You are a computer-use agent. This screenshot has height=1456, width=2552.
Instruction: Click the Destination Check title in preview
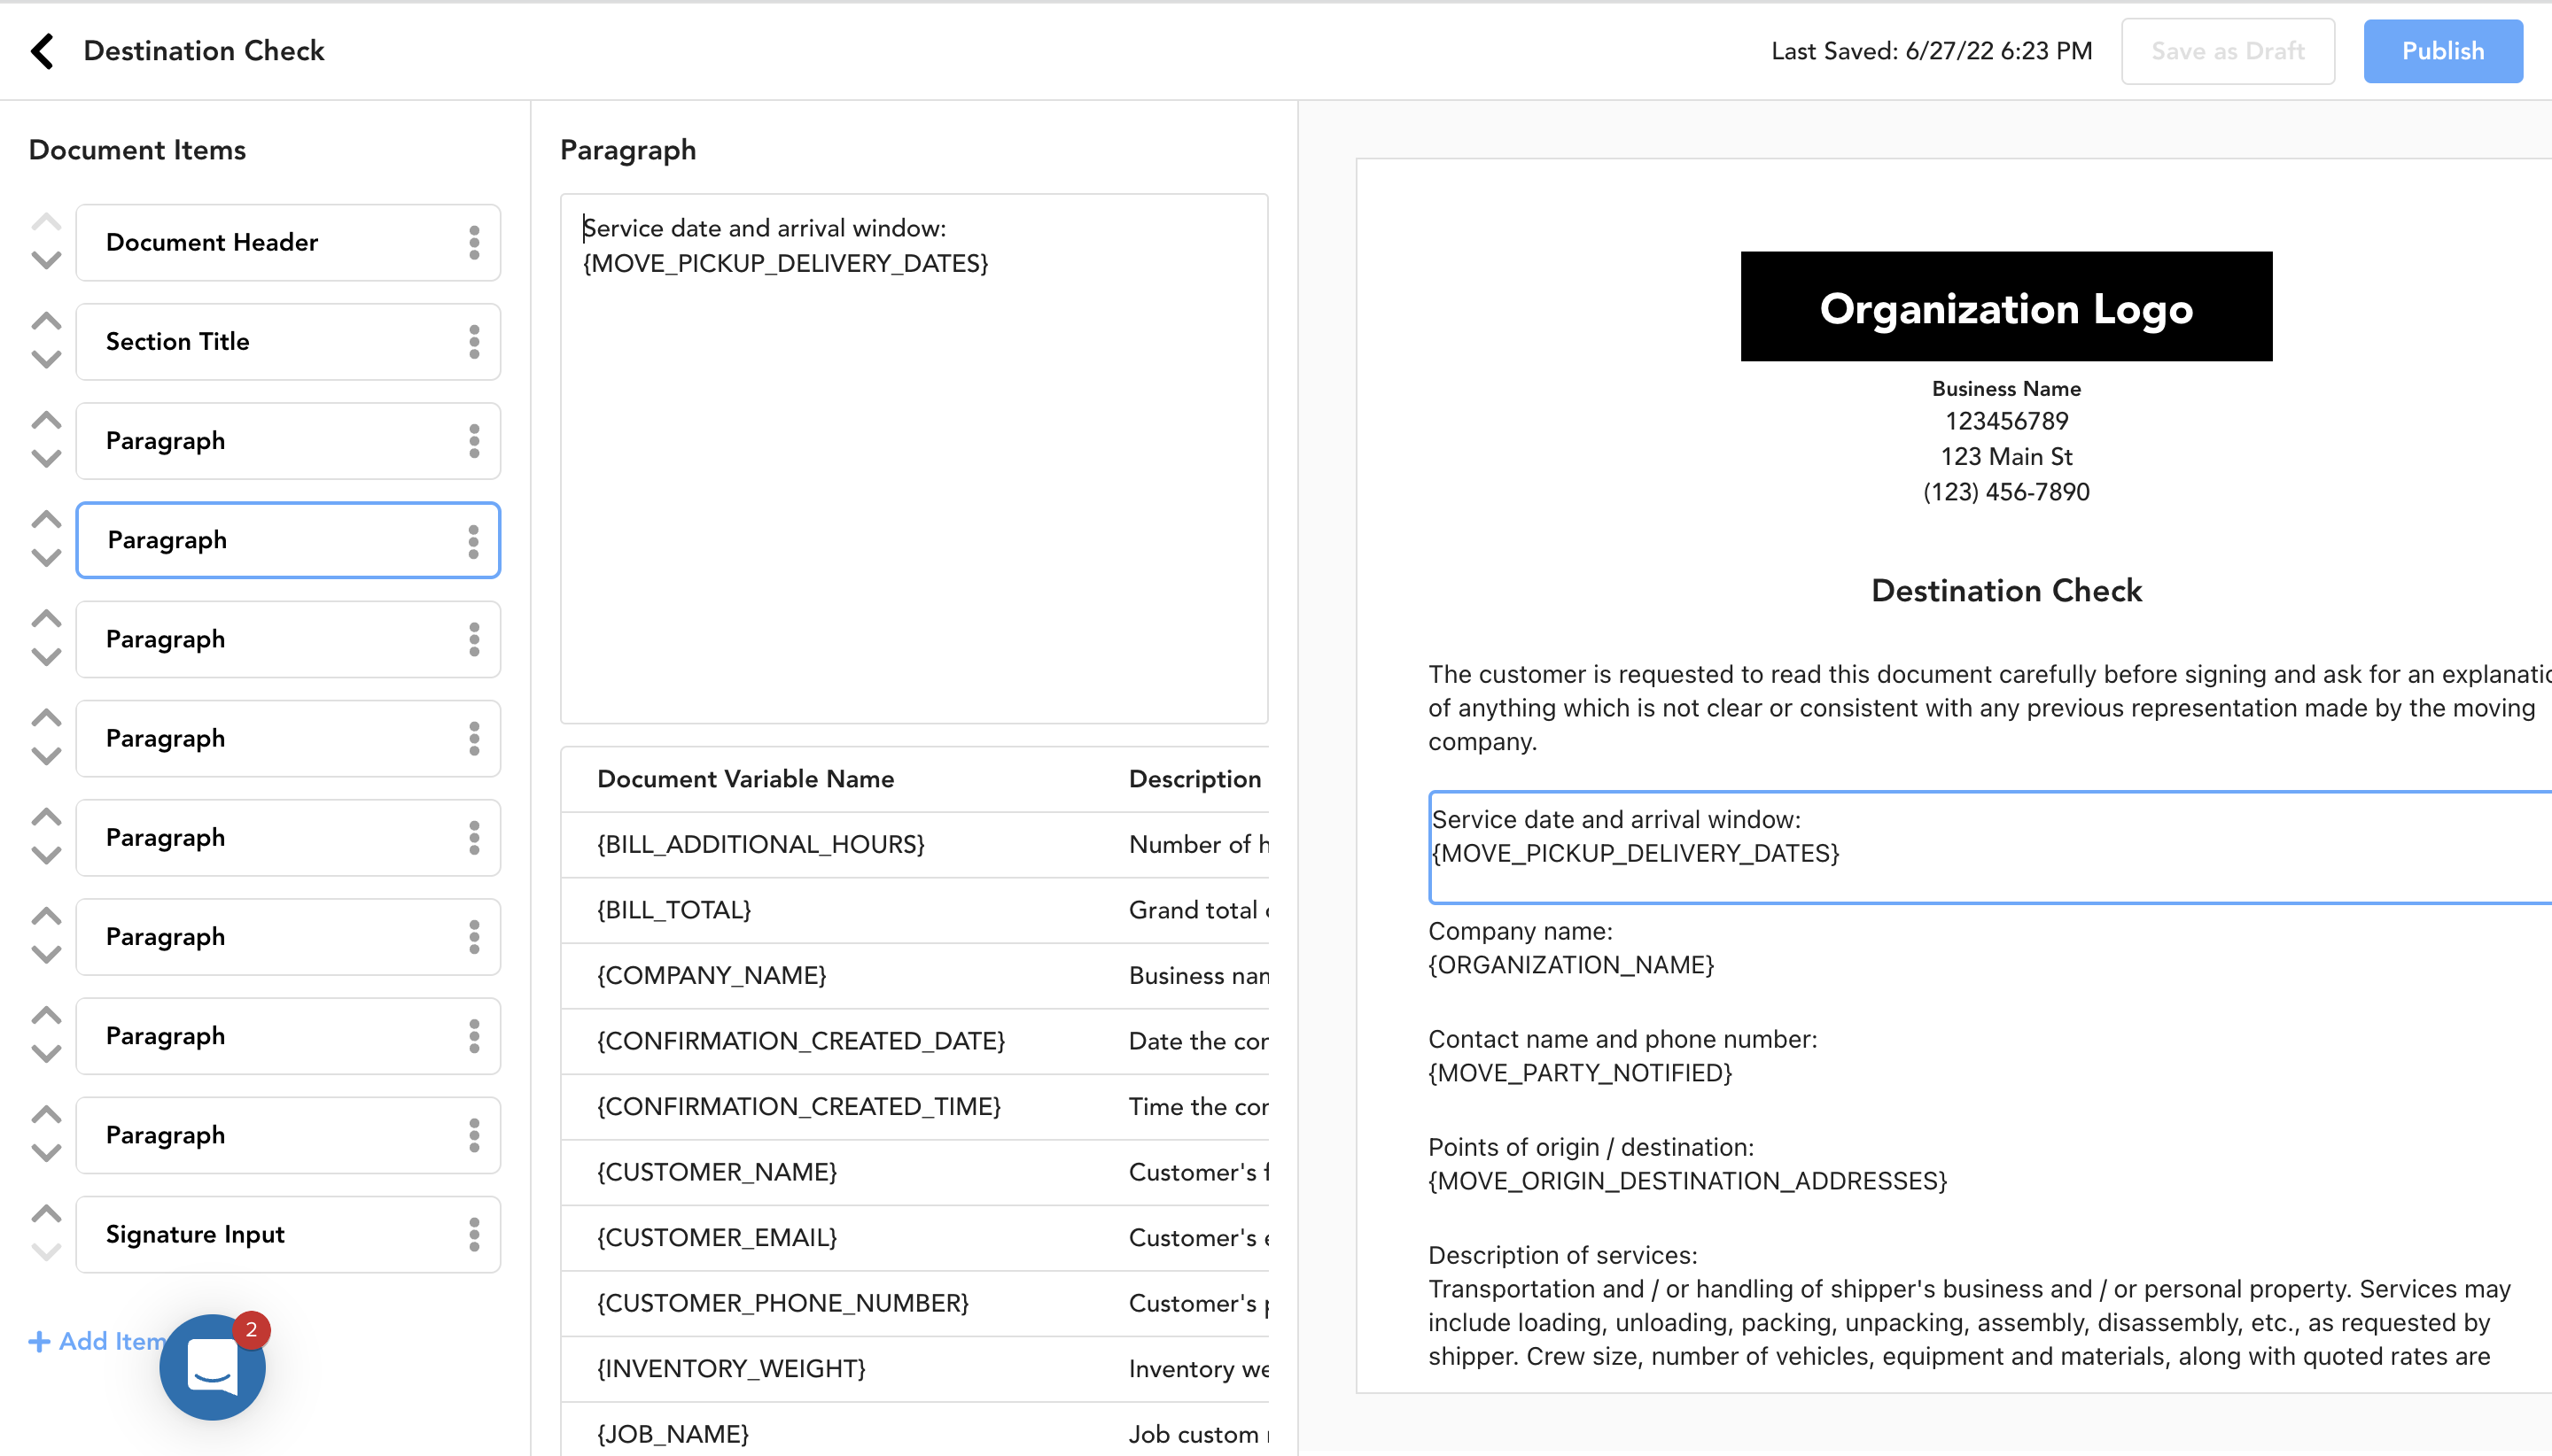point(2006,591)
